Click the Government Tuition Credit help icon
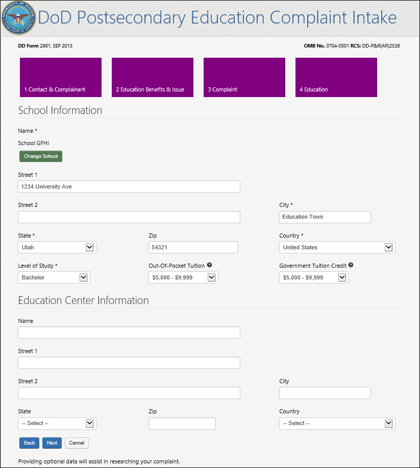 (x=351, y=265)
